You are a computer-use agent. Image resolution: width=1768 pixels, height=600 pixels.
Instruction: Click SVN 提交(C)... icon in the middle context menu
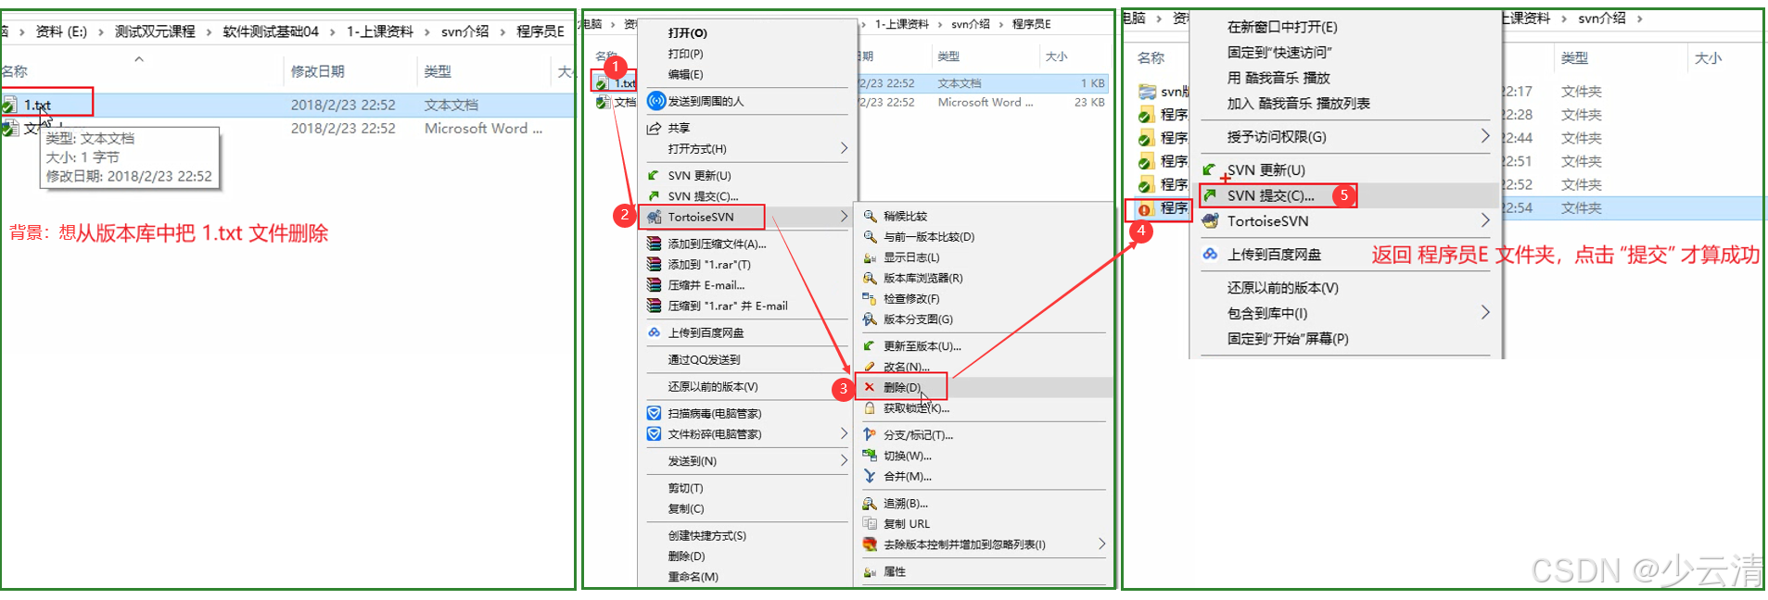[x=654, y=196]
